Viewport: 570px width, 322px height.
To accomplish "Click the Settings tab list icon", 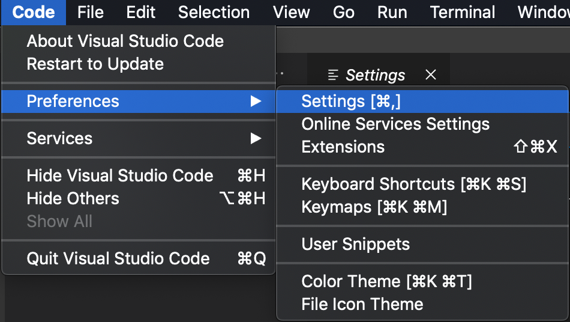I will (x=333, y=75).
